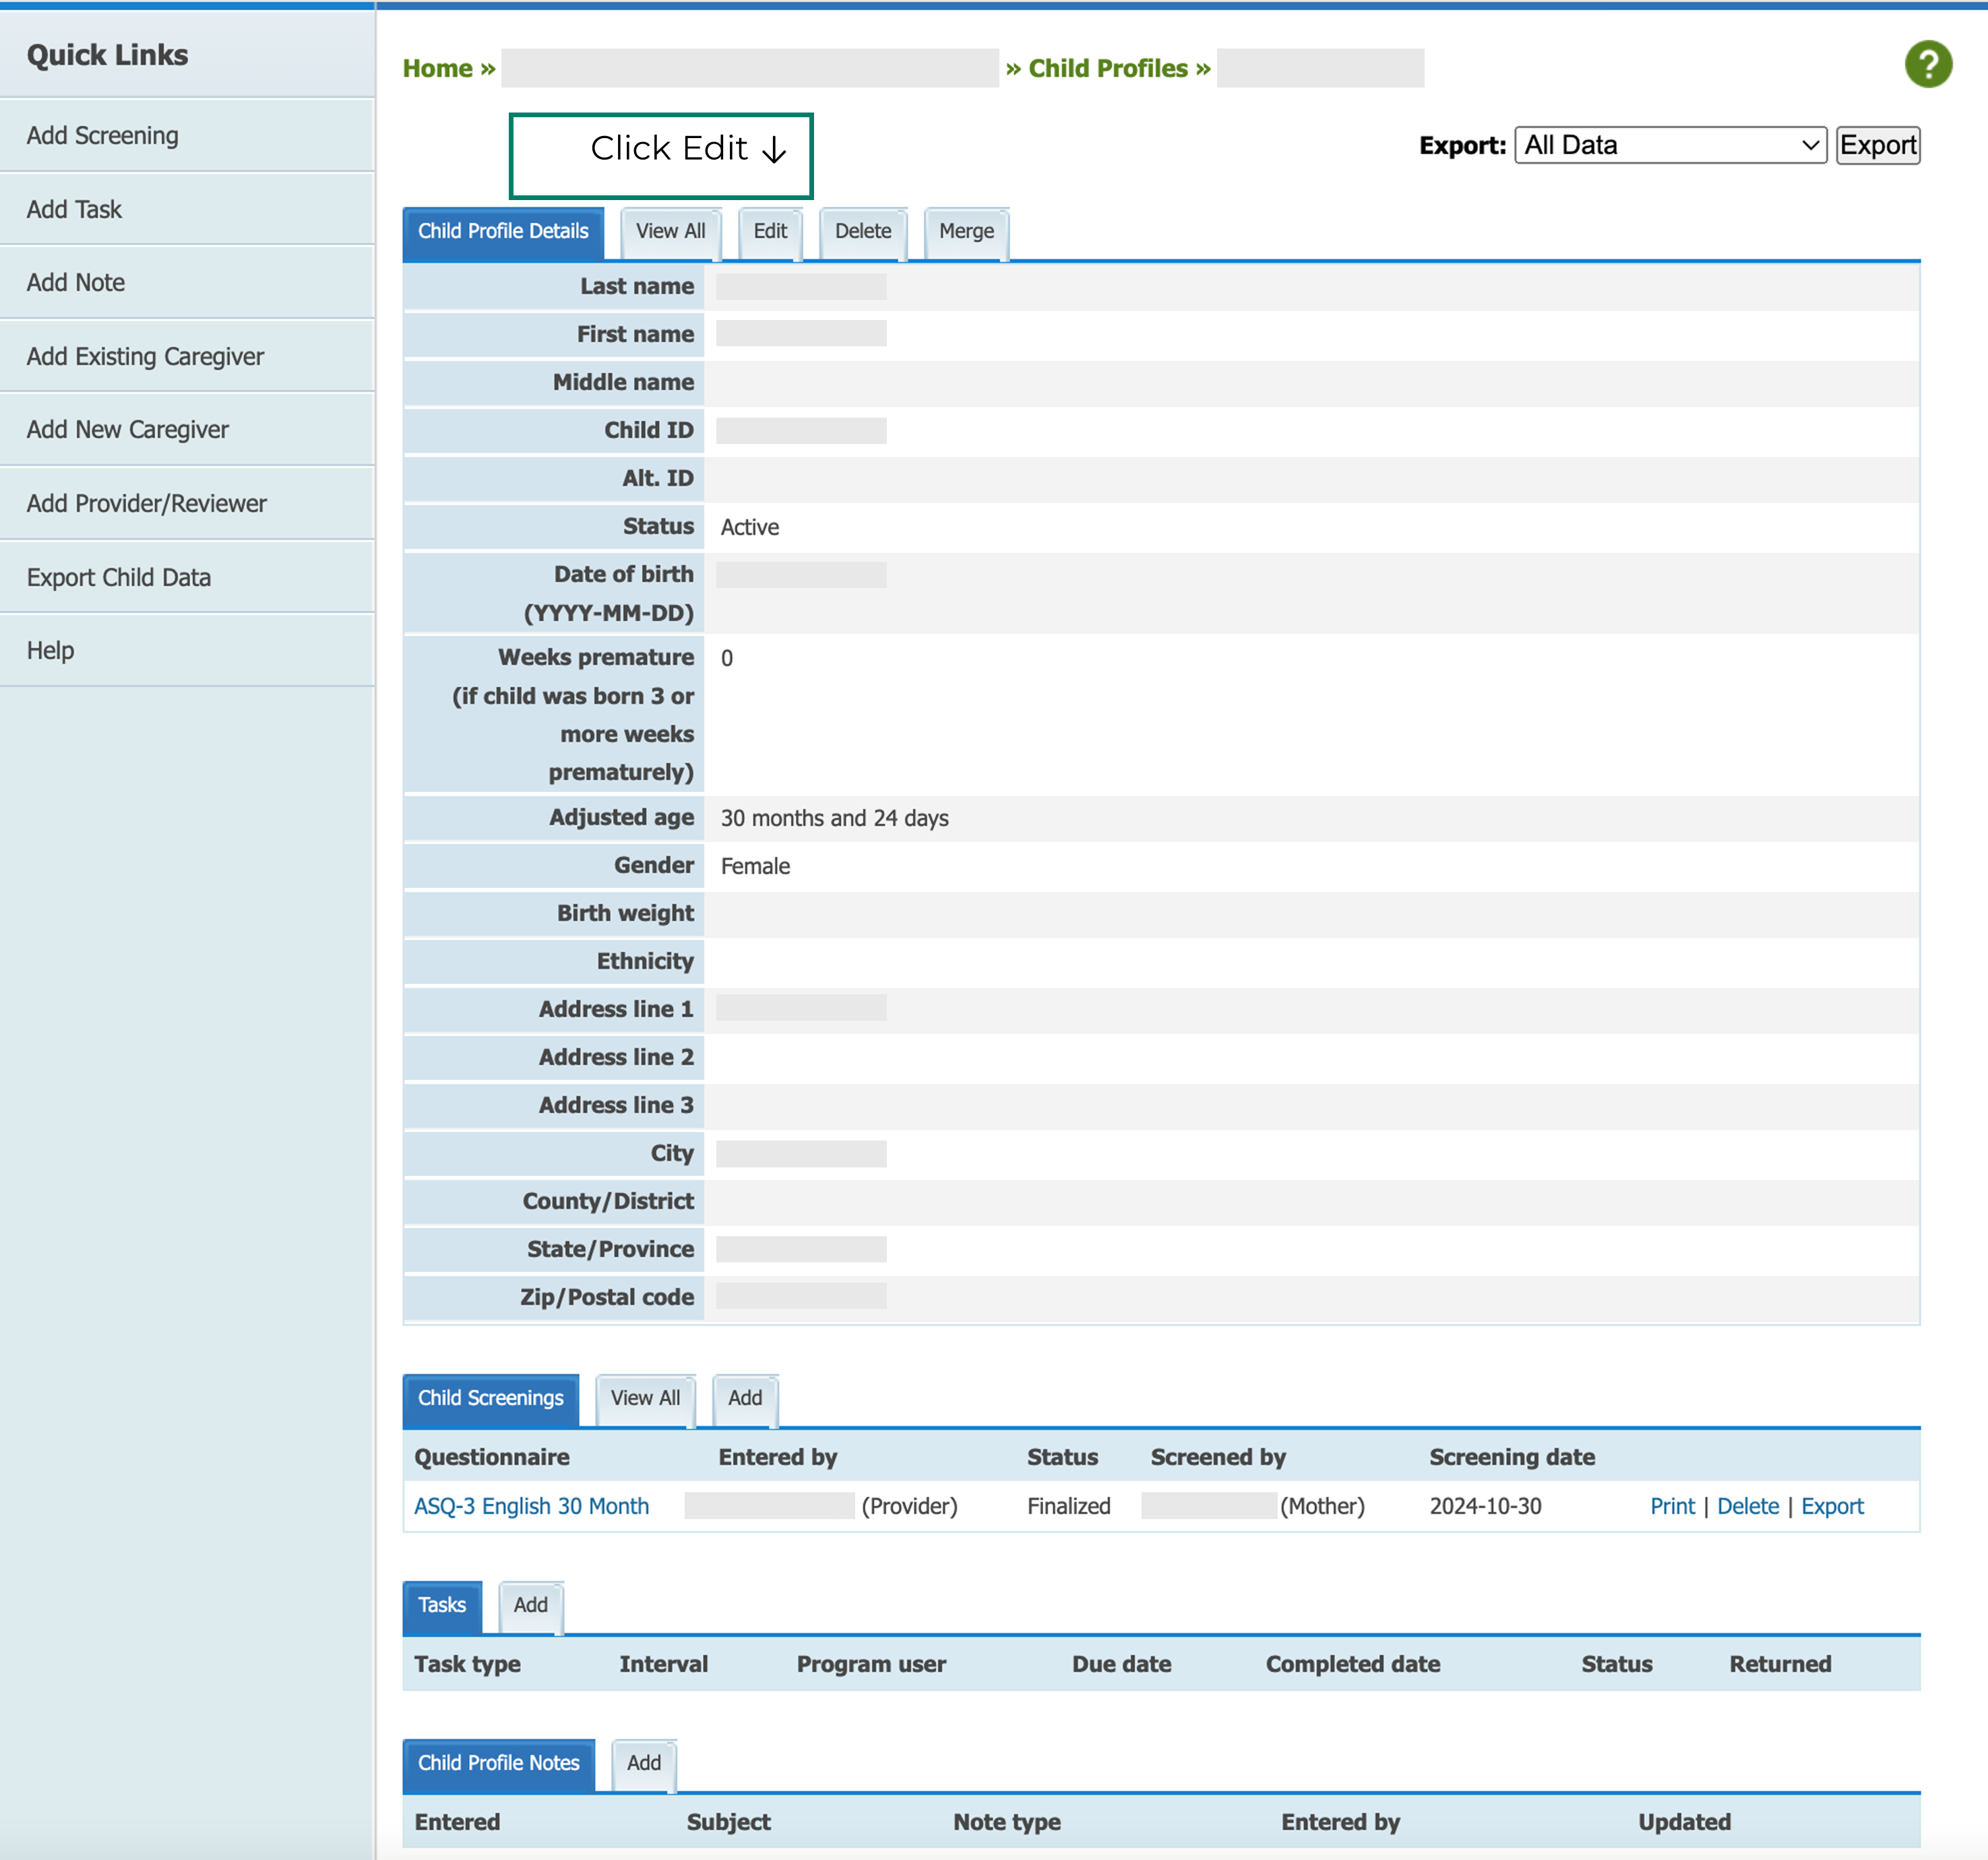The height and width of the screenshot is (1860, 1988).
Task: Open Add Provider/Reviewer quick link
Action: pyautogui.click(x=187, y=503)
